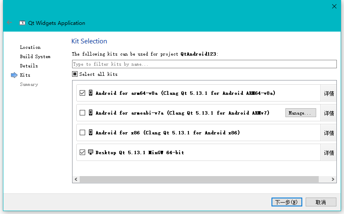Go to the Location wizard step
Image resolution: width=344 pixels, height=214 pixels.
coord(30,47)
